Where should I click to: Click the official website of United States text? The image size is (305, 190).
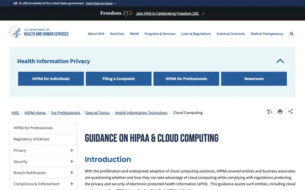pos(51,3)
